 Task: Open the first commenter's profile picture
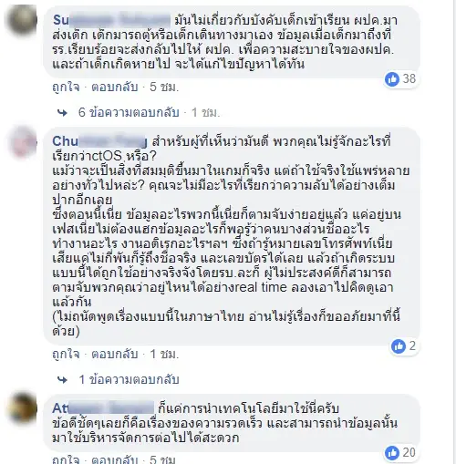(x=22, y=21)
